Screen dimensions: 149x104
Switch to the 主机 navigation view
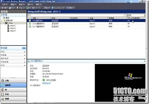pyautogui.click(x=13, y=81)
